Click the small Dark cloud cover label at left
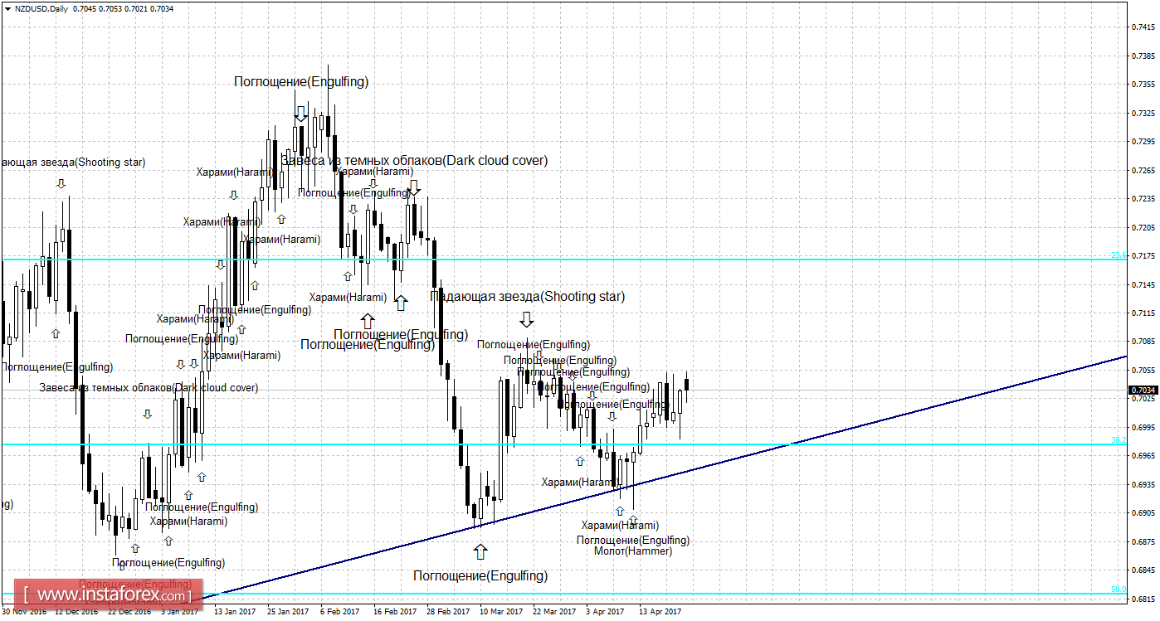Image resolution: width=1160 pixels, height=621 pixels. pyautogui.click(x=149, y=387)
